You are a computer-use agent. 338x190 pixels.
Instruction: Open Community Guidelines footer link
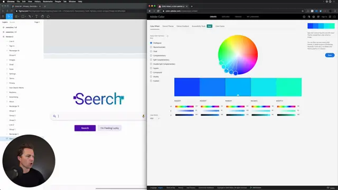(x=206, y=188)
